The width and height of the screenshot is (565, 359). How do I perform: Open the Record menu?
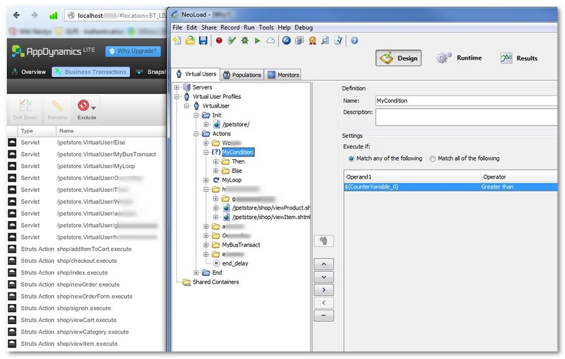click(230, 27)
